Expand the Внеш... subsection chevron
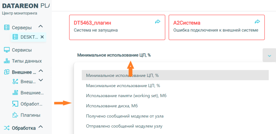Screen dimensions: 276x134 click(x=41, y=80)
